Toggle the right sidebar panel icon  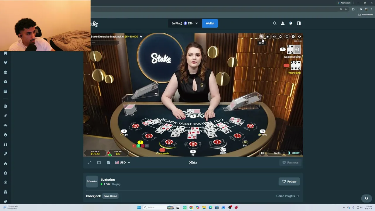coord(299,23)
